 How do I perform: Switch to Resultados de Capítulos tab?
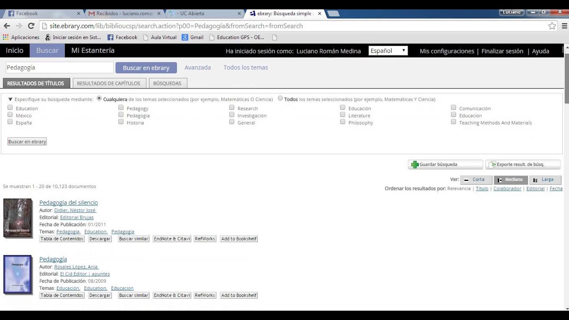tap(108, 83)
